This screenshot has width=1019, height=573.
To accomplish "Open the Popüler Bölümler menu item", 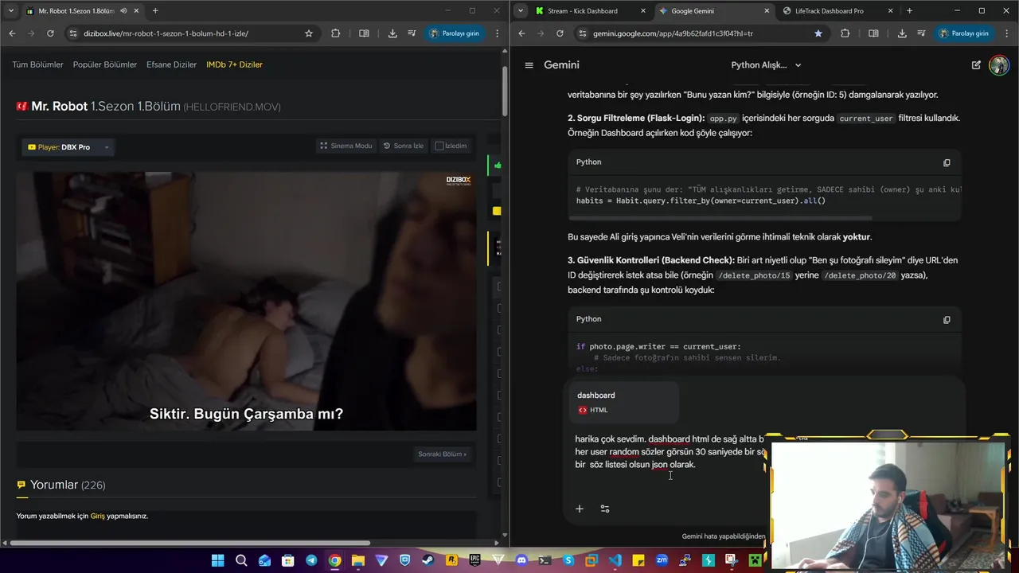I will (x=105, y=64).
